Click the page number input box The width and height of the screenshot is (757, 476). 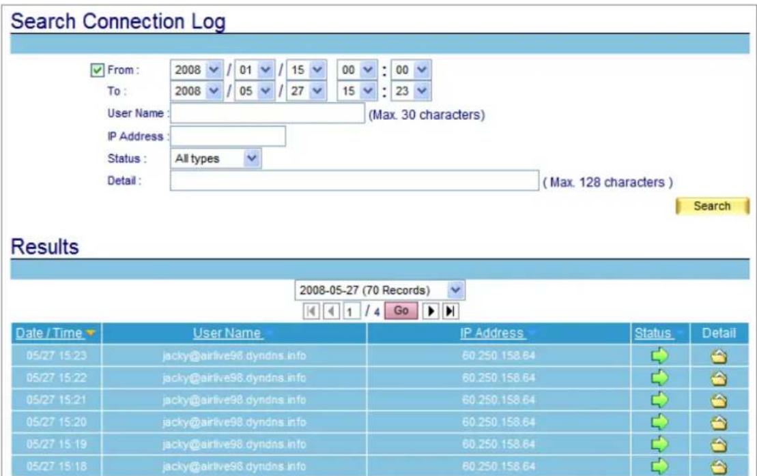pyautogui.click(x=352, y=311)
